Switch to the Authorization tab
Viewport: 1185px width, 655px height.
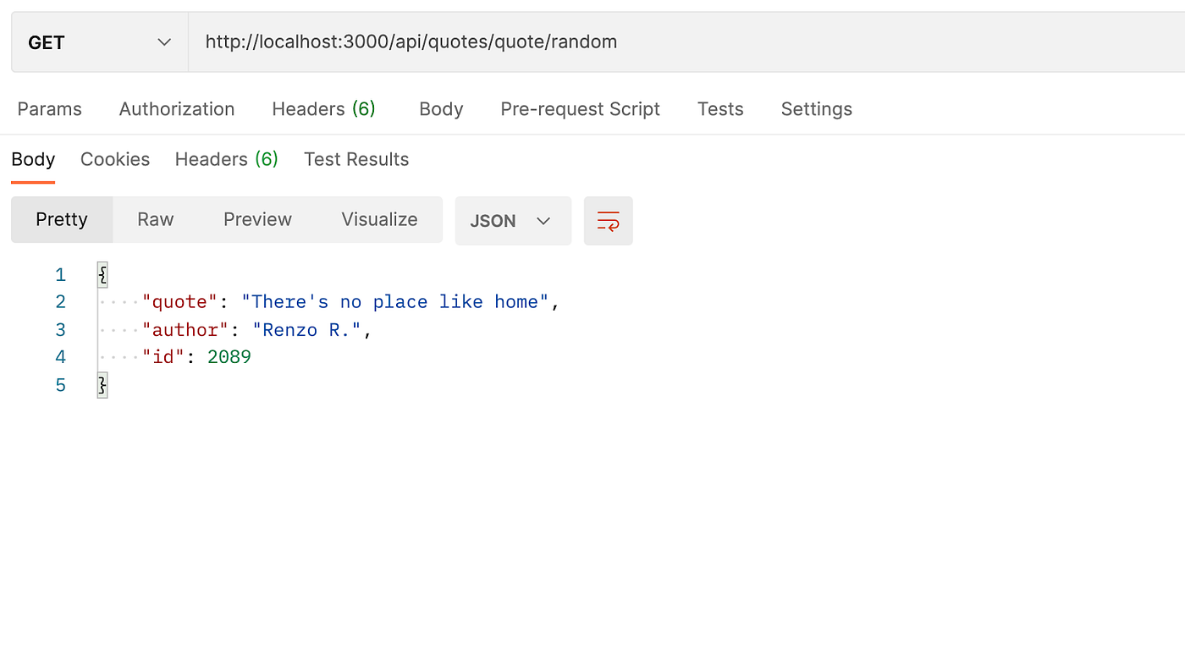click(x=176, y=109)
